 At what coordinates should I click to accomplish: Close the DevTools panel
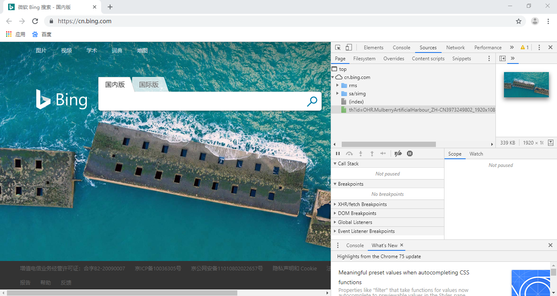pos(550,48)
